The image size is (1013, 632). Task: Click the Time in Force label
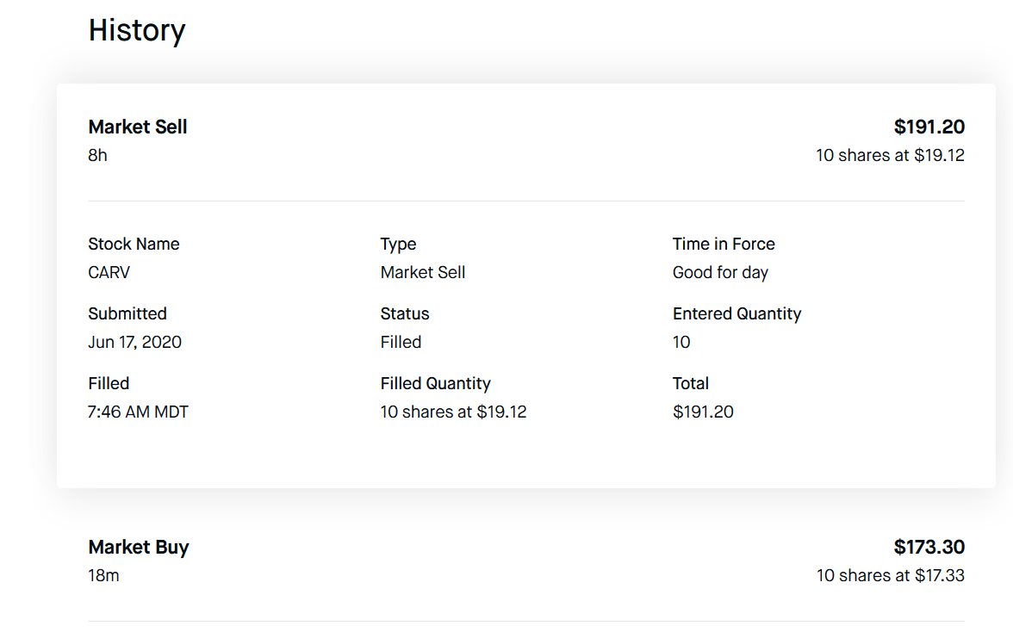coord(724,245)
